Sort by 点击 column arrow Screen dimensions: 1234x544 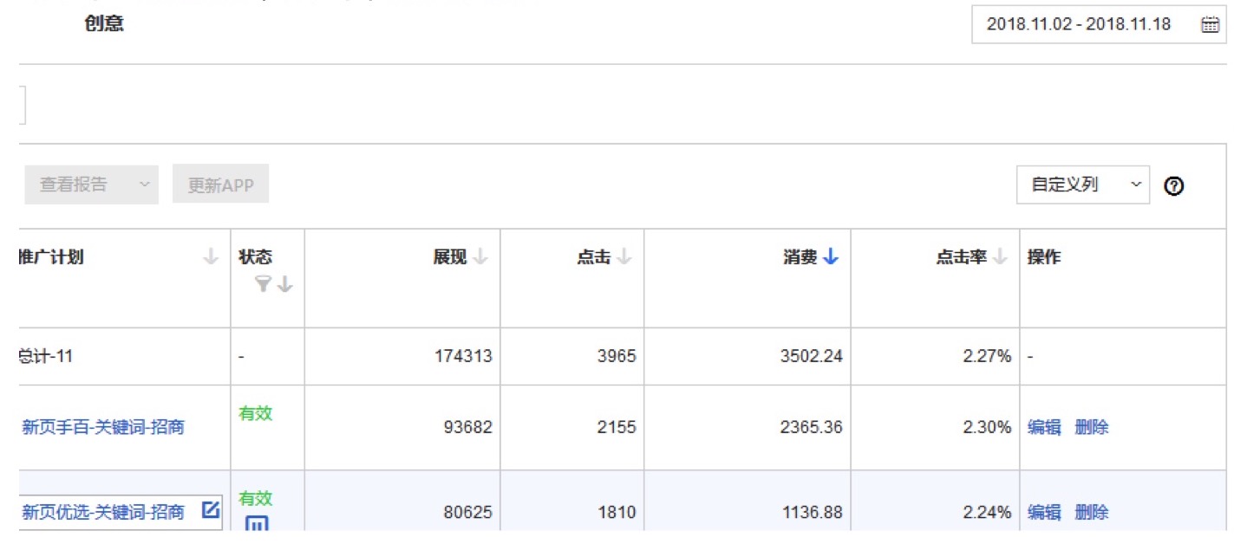pos(624,257)
